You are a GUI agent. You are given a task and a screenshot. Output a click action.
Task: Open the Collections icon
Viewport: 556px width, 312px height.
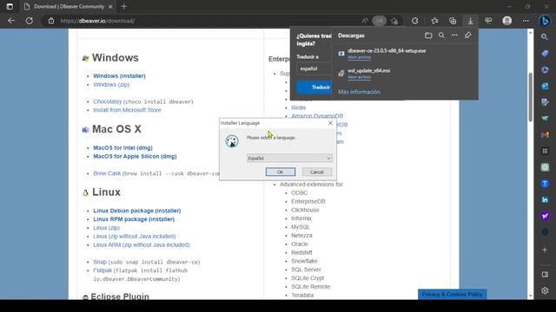coord(453,21)
